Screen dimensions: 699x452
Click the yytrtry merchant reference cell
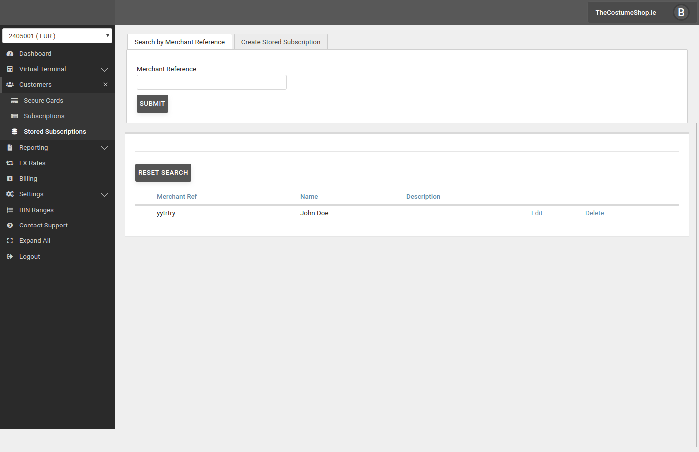point(166,213)
